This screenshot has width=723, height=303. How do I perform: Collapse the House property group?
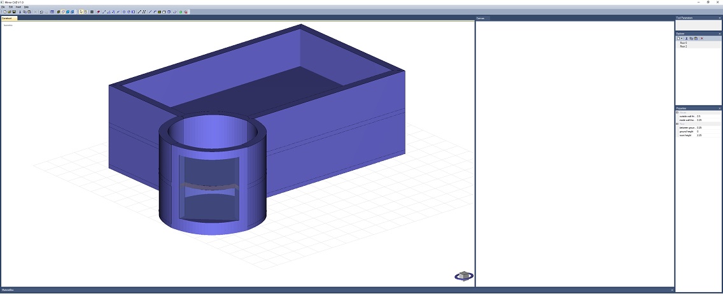click(x=677, y=113)
